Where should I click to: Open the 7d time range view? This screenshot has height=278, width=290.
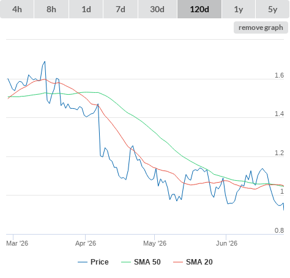tap(121, 9)
